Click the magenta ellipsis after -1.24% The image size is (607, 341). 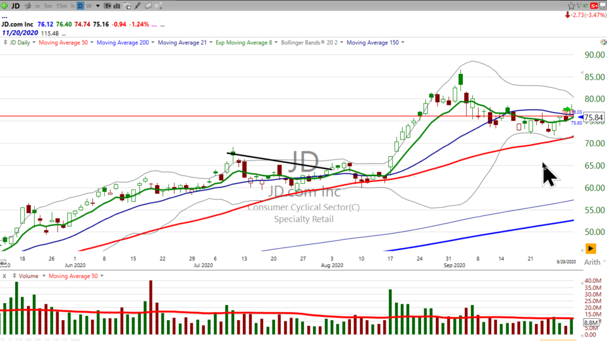pos(154,25)
